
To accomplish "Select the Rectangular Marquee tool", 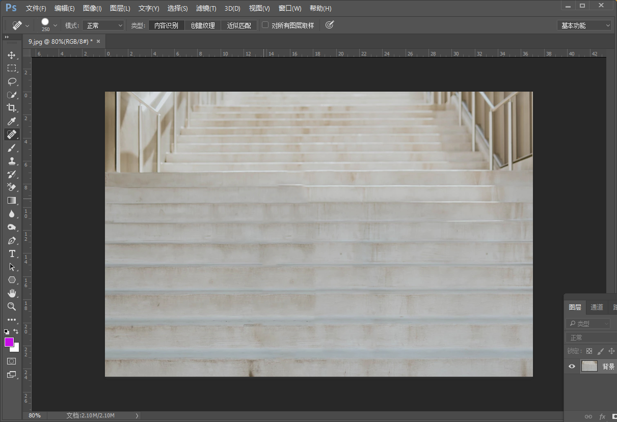I will coord(12,68).
